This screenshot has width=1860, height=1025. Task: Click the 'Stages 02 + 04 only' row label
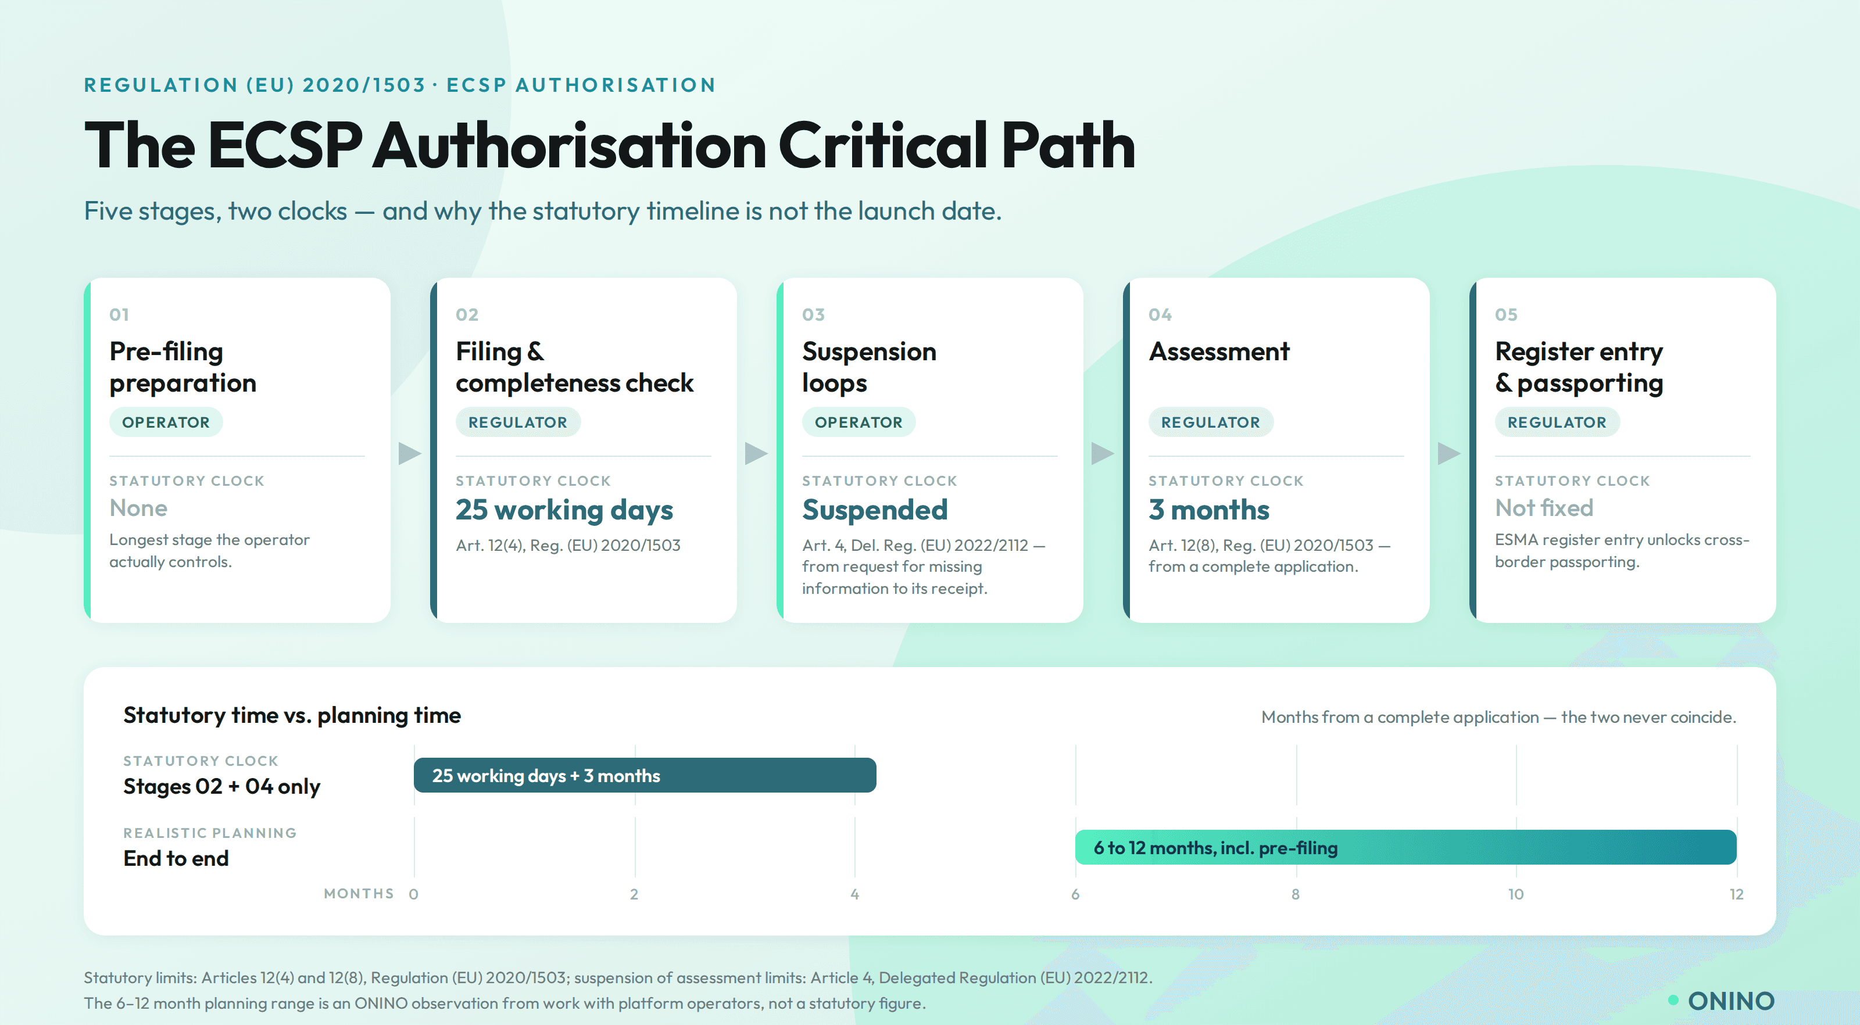[x=221, y=786]
